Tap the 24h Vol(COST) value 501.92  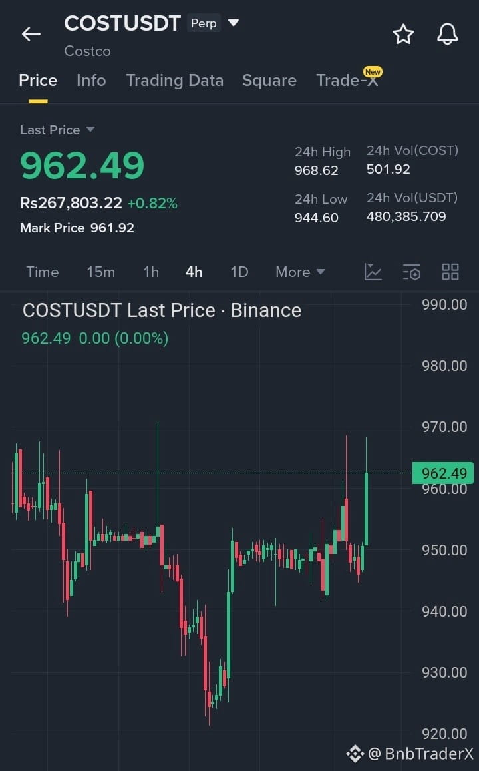pos(388,169)
